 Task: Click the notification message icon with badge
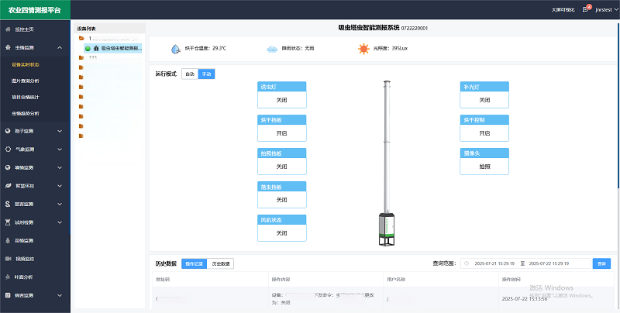586,9
